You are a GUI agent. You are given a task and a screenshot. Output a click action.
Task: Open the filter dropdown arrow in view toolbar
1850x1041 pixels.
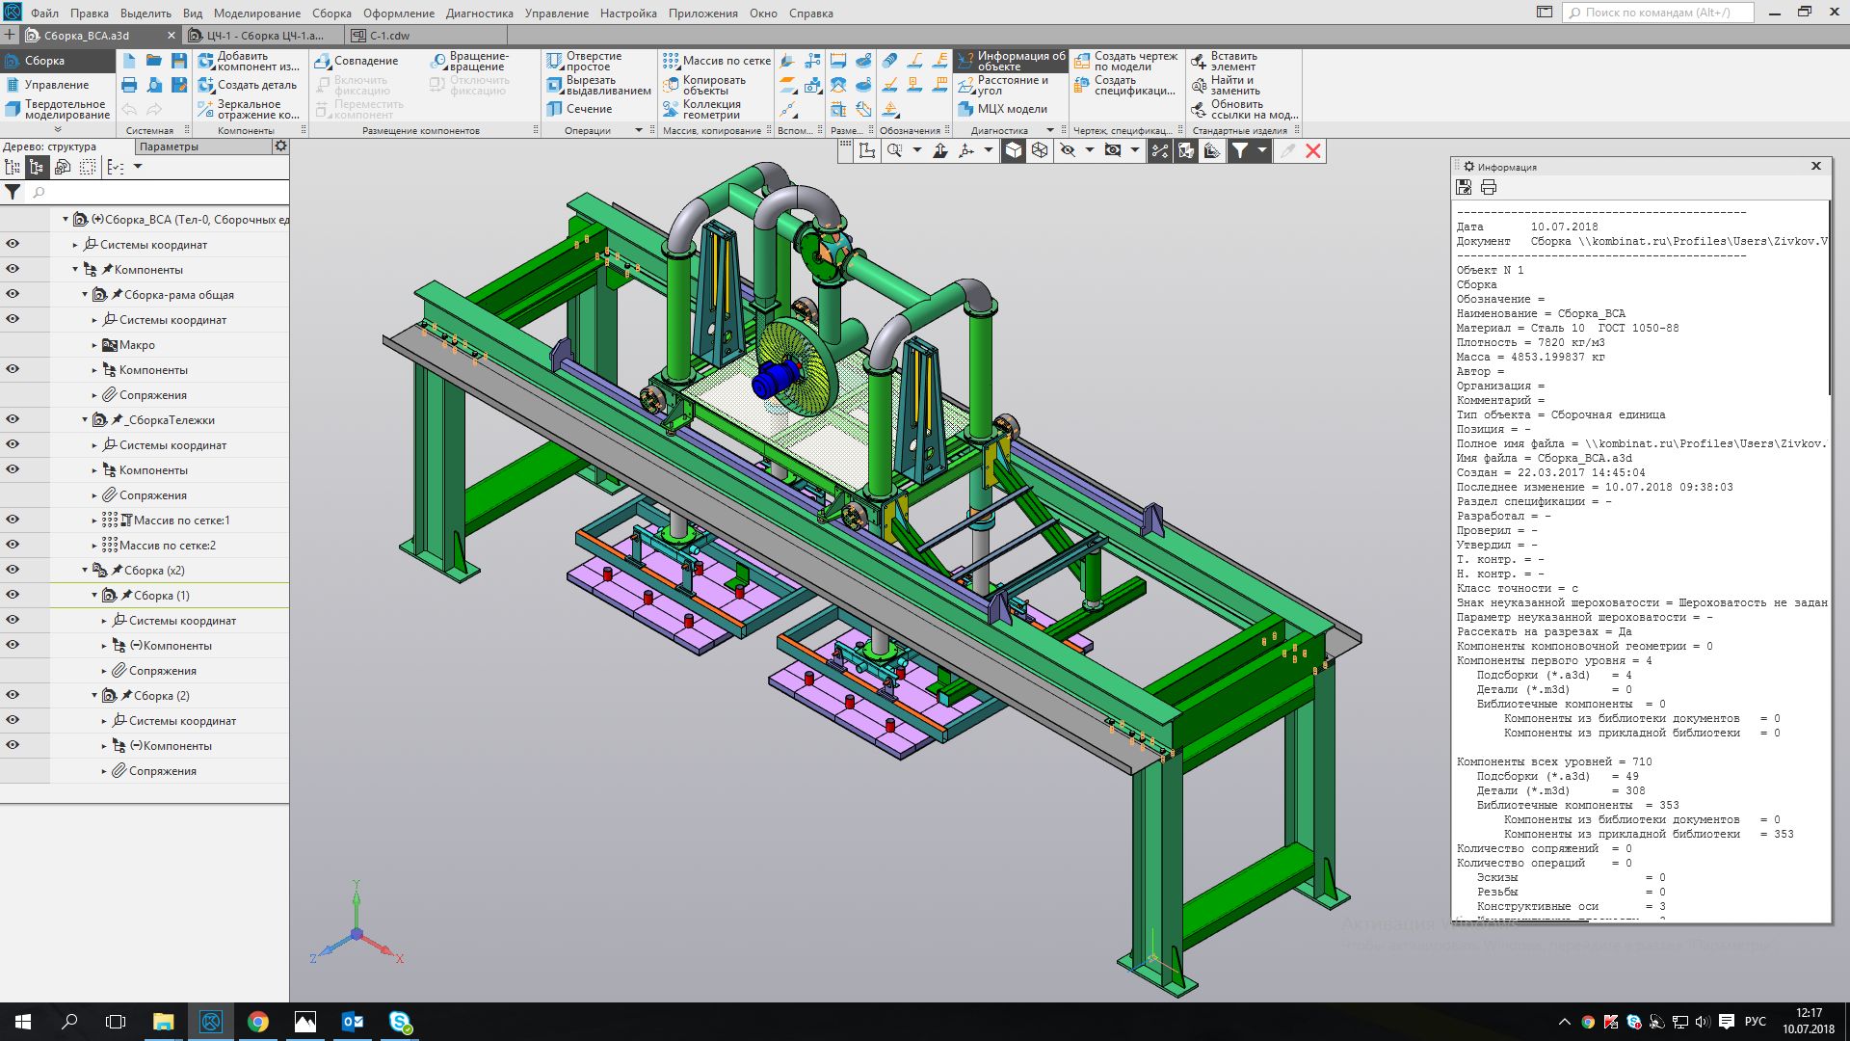[x=1261, y=150]
